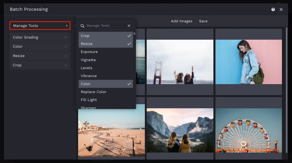Uncheck Color in the tools dropdown
This screenshot has width=292, height=163.
point(105,84)
